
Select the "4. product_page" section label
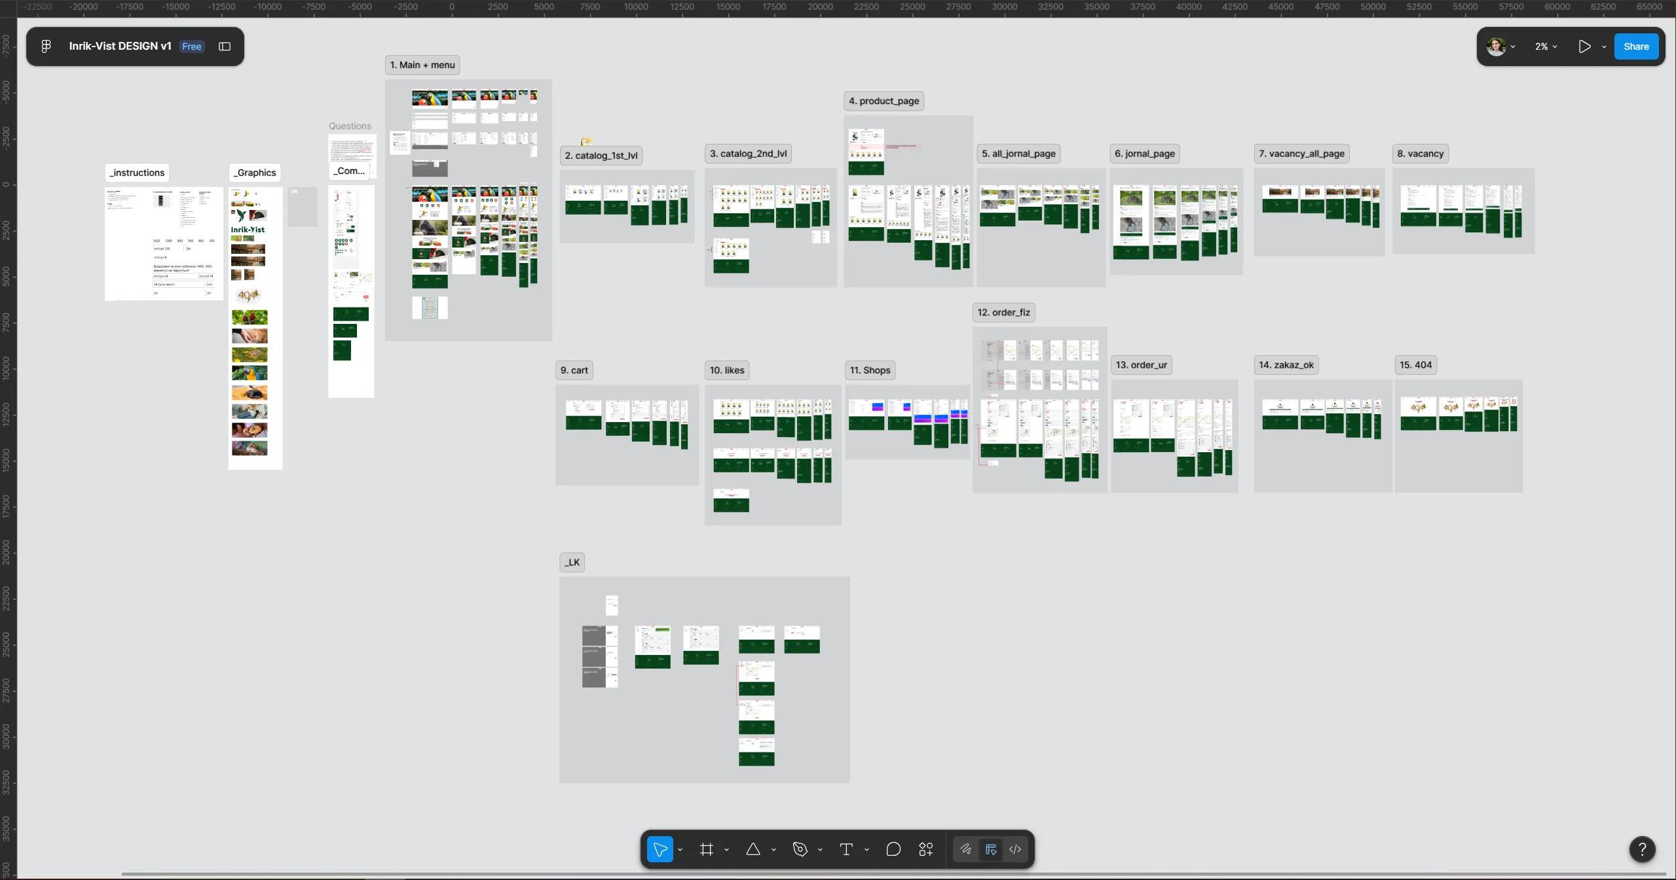tap(884, 101)
